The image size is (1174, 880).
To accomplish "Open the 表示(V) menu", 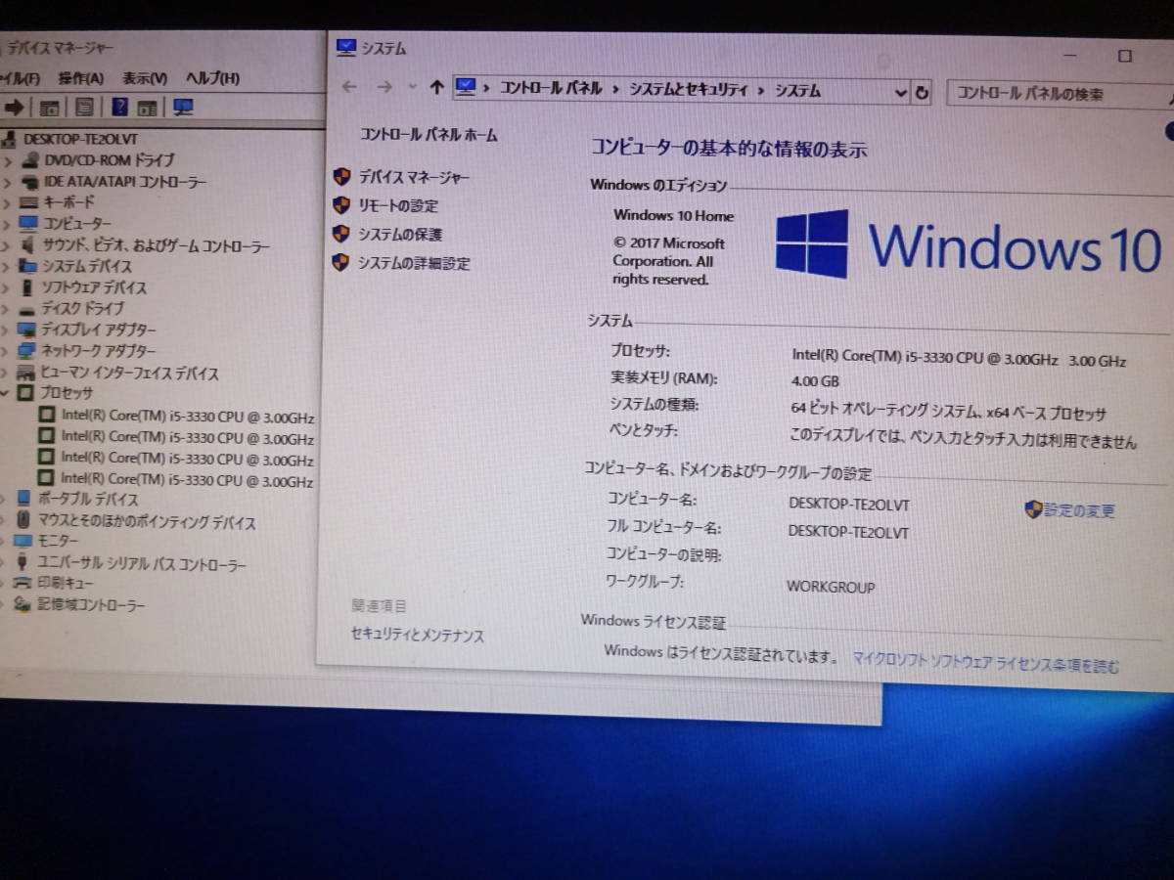I will pos(145,78).
